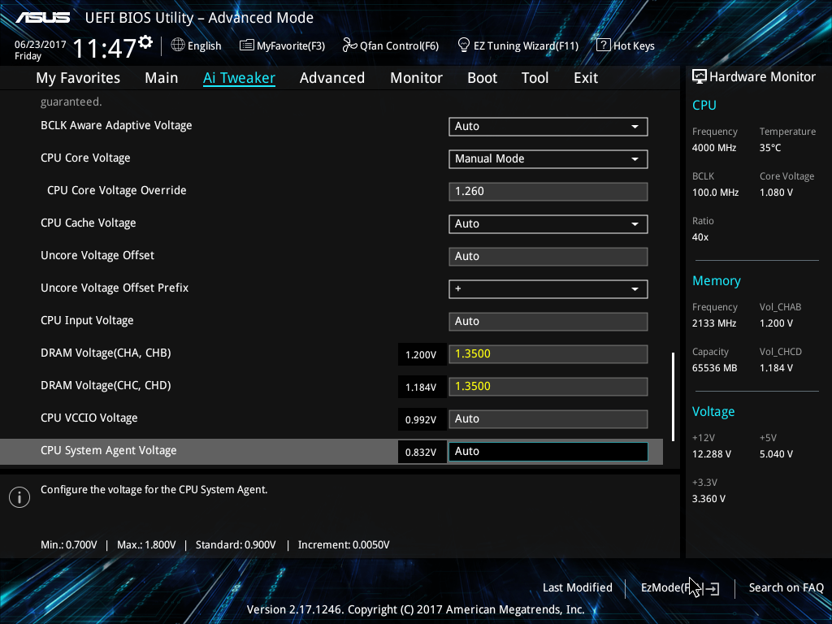Click the info icon beside help text
The width and height of the screenshot is (832, 624).
tap(19, 497)
